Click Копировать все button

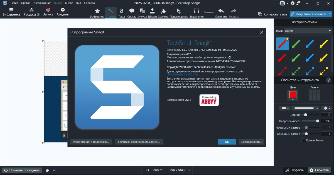pos(272,14)
